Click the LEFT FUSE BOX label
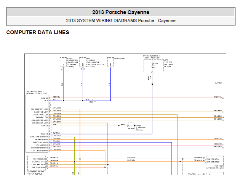Image resolution: width=243 pixels, height=175 pixels. coord(168,63)
